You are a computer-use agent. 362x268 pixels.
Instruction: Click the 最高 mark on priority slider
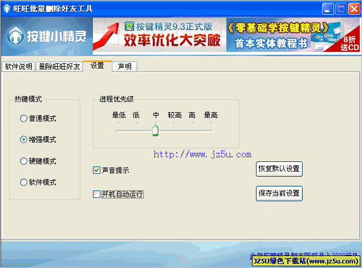211,115
